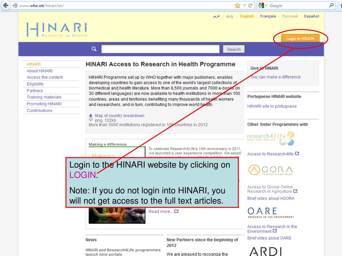The width and height of the screenshot is (342, 256).
Task: Click You can make a difference link
Action: [275, 77]
